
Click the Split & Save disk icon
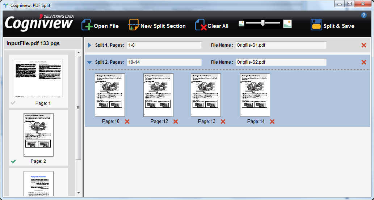[316, 25]
